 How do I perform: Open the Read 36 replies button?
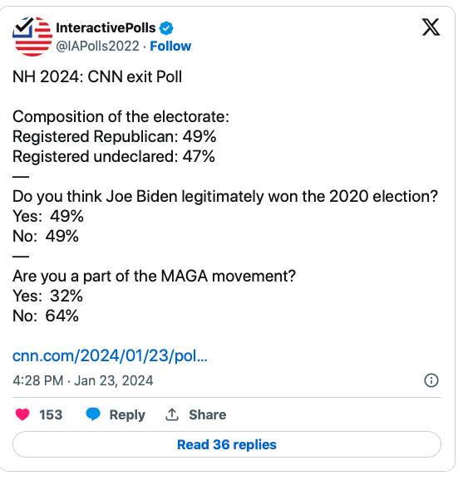(227, 444)
